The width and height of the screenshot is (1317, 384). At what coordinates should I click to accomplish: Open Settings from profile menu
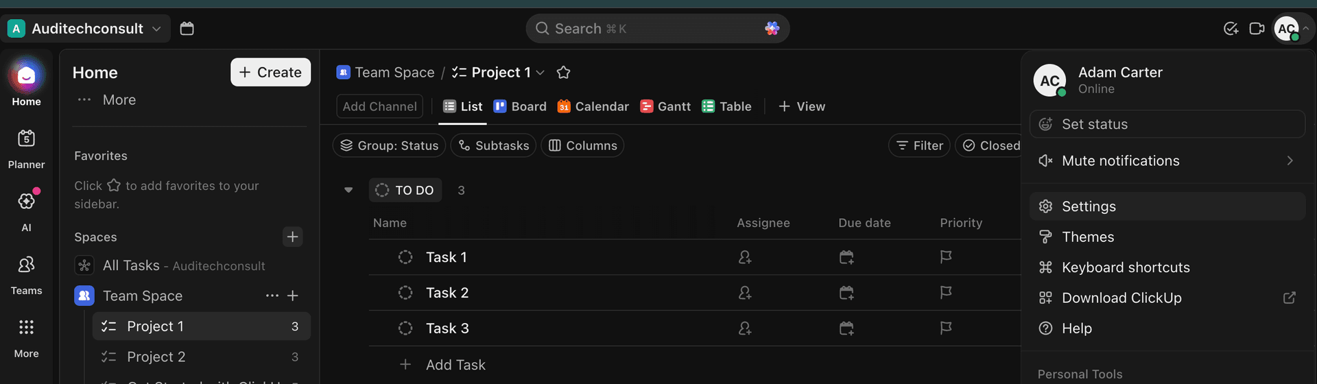1167,206
